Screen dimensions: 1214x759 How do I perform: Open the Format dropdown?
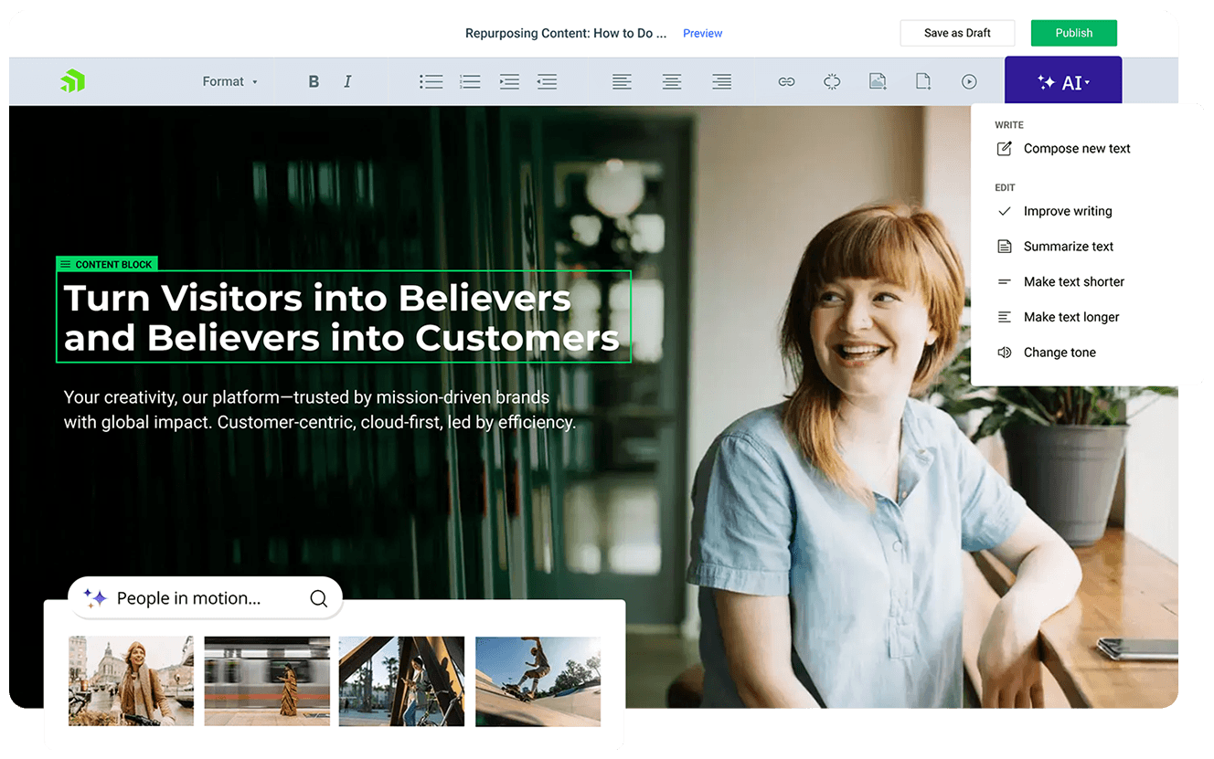pyautogui.click(x=229, y=82)
